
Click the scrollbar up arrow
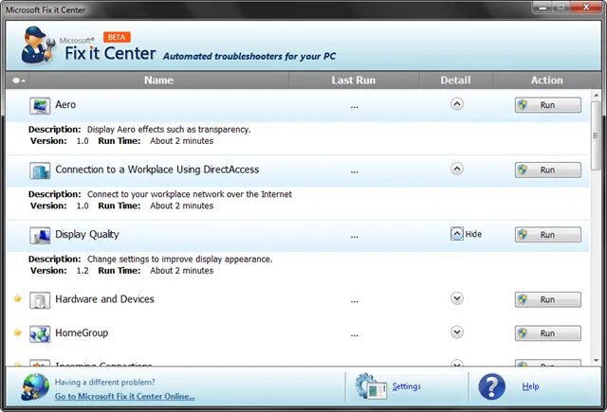tap(597, 95)
